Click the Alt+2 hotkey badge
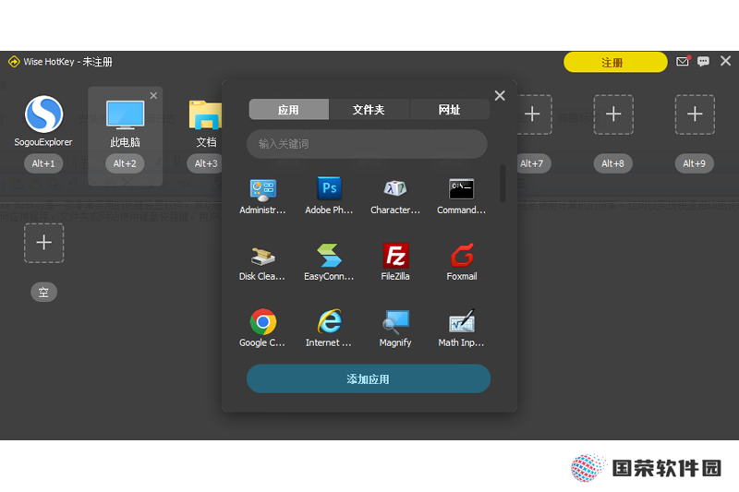739x492 pixels. (x=125, y=163)
